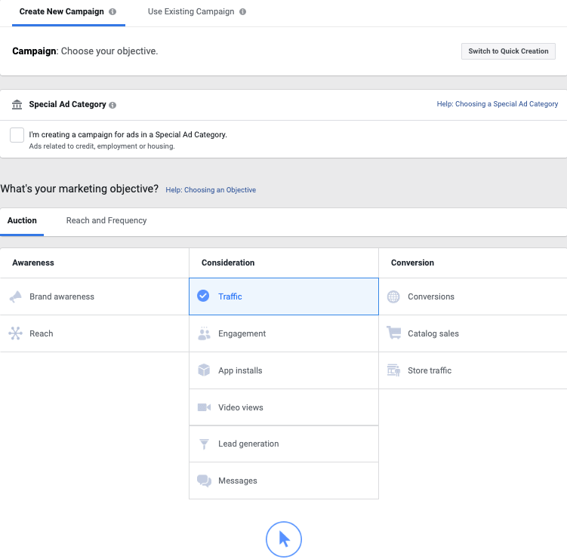Click the Brand awareness megaphone icon
567x559 pixels.
point(16,297)
